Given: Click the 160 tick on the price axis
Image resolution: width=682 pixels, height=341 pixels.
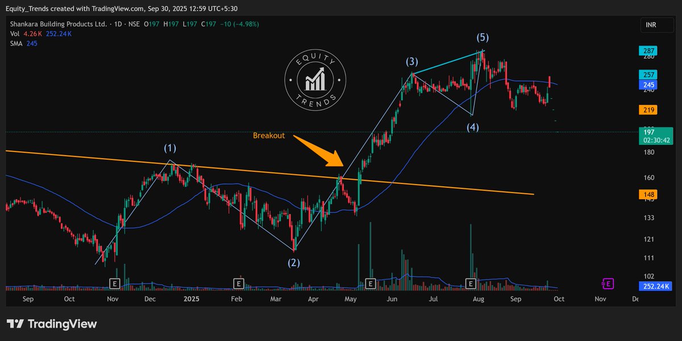Looking at the screenshot, I should click(650, 178).
